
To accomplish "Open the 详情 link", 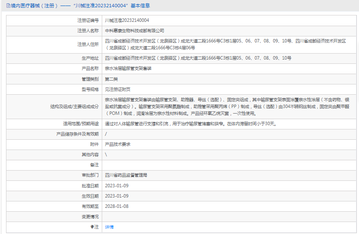I will 109,227.
